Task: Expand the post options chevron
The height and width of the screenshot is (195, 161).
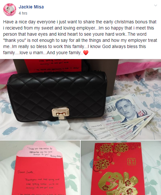Action: 155,6
